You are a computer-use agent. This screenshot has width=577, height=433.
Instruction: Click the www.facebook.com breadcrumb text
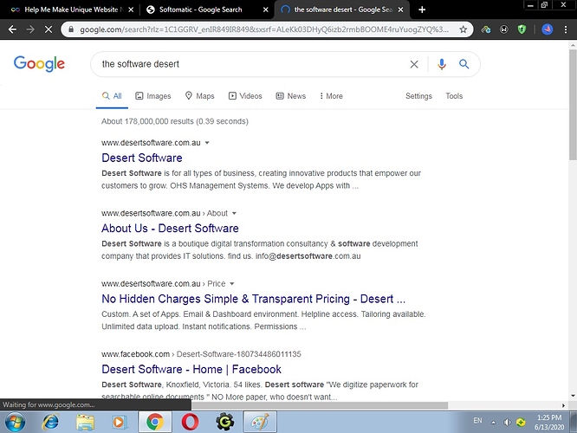[135, 354]
